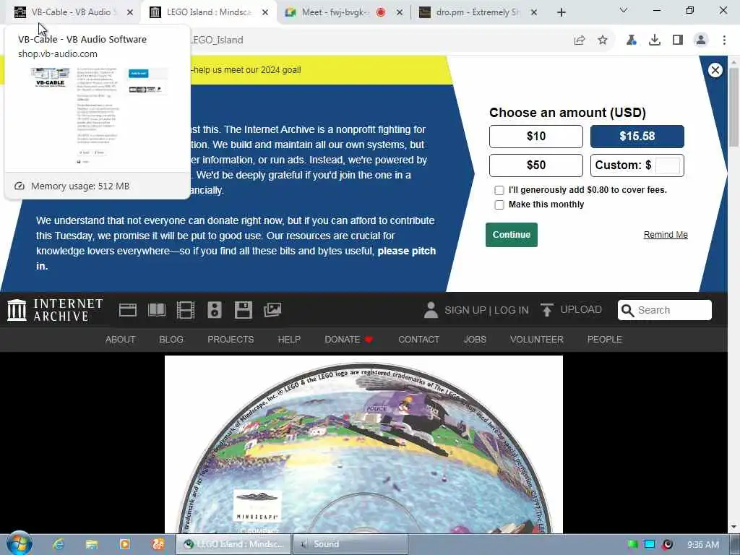Viewport: 740px width, 555px height.
Task: Close the dro.pm tab
Action: tap(534, 13)
